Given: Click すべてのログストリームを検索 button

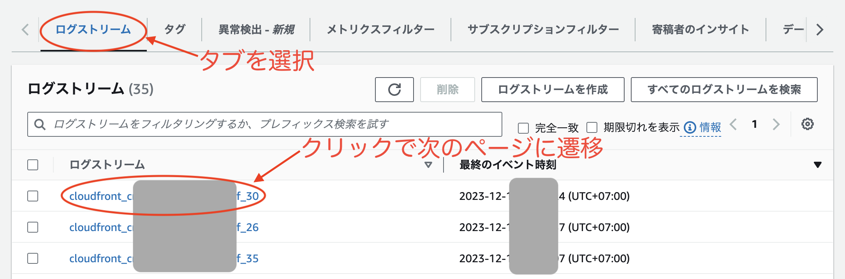Looking at the screenshot, I should (x=724, y=90).
